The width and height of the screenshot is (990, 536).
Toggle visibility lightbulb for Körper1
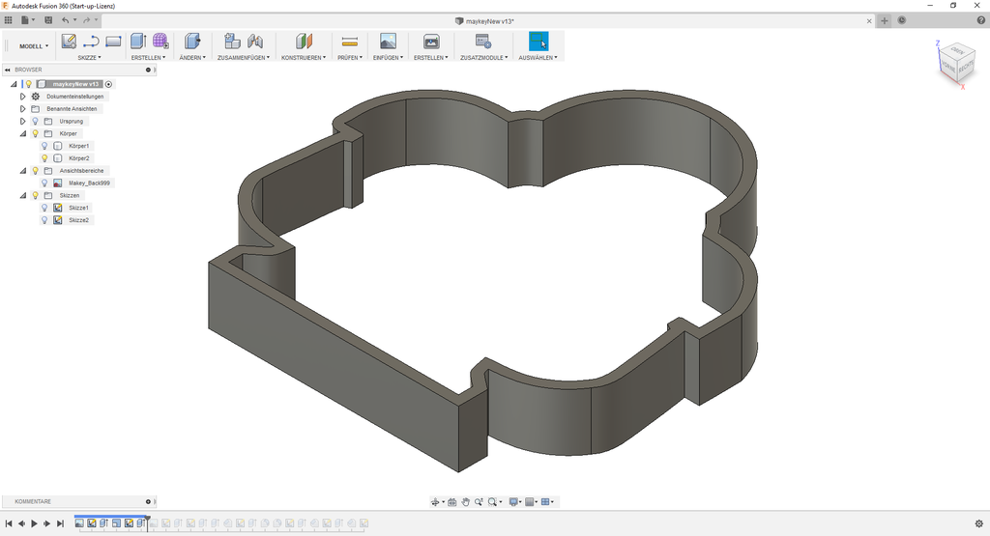[44, 146]
